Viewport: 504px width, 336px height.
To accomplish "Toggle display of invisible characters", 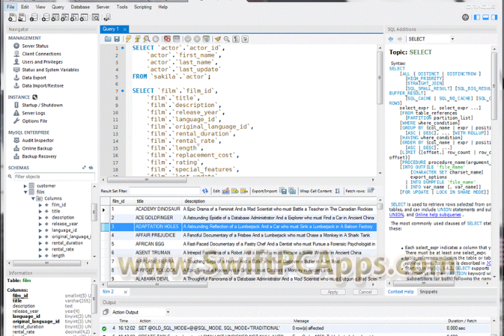I will pyautogui.click(x=236, y=39).
